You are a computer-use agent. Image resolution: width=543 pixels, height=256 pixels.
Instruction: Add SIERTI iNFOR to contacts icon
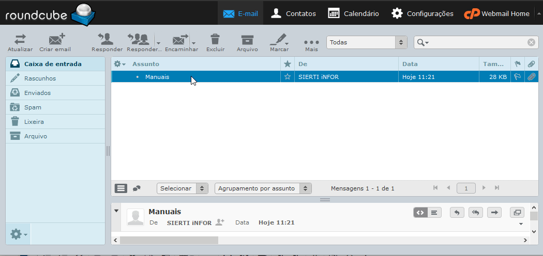220,222
